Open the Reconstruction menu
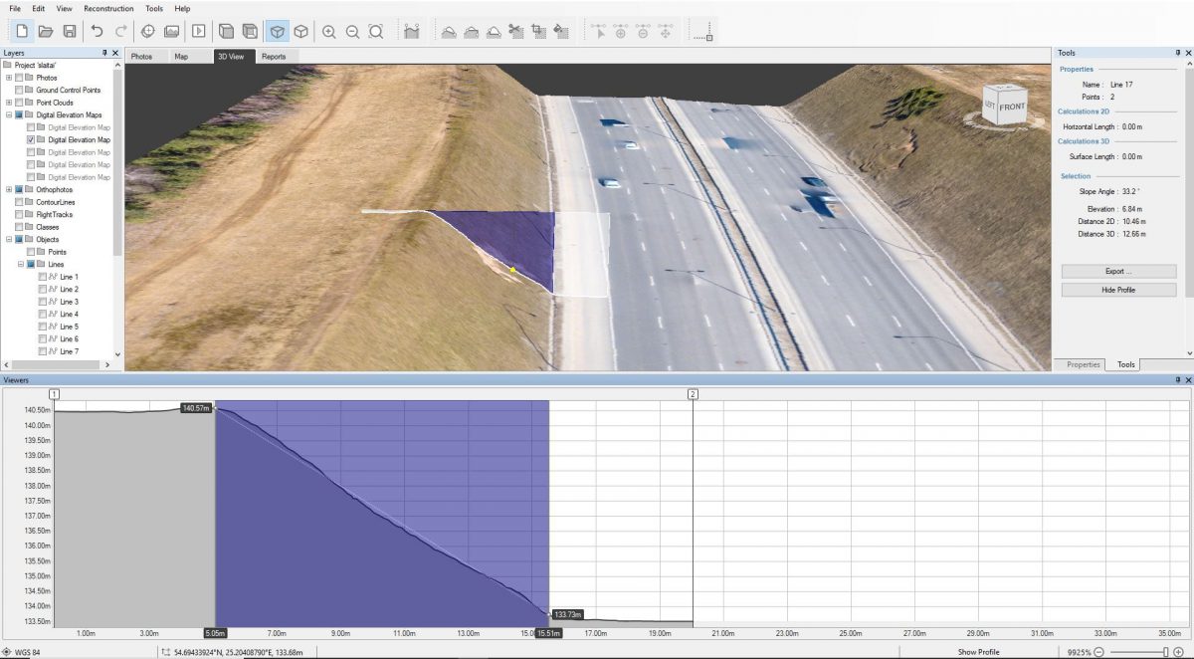This screenshot has width=1194, height=659. (108, 8)
